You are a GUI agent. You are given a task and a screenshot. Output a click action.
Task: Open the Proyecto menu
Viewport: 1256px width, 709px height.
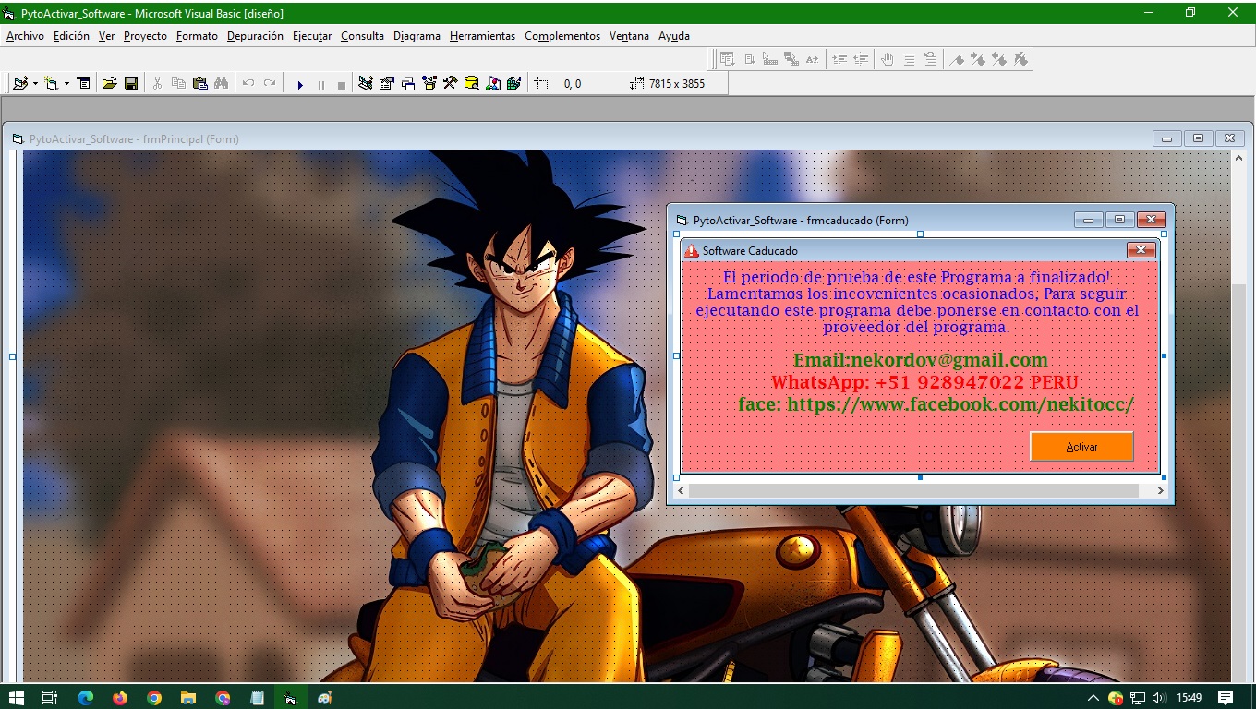click(x=145, y=36)
